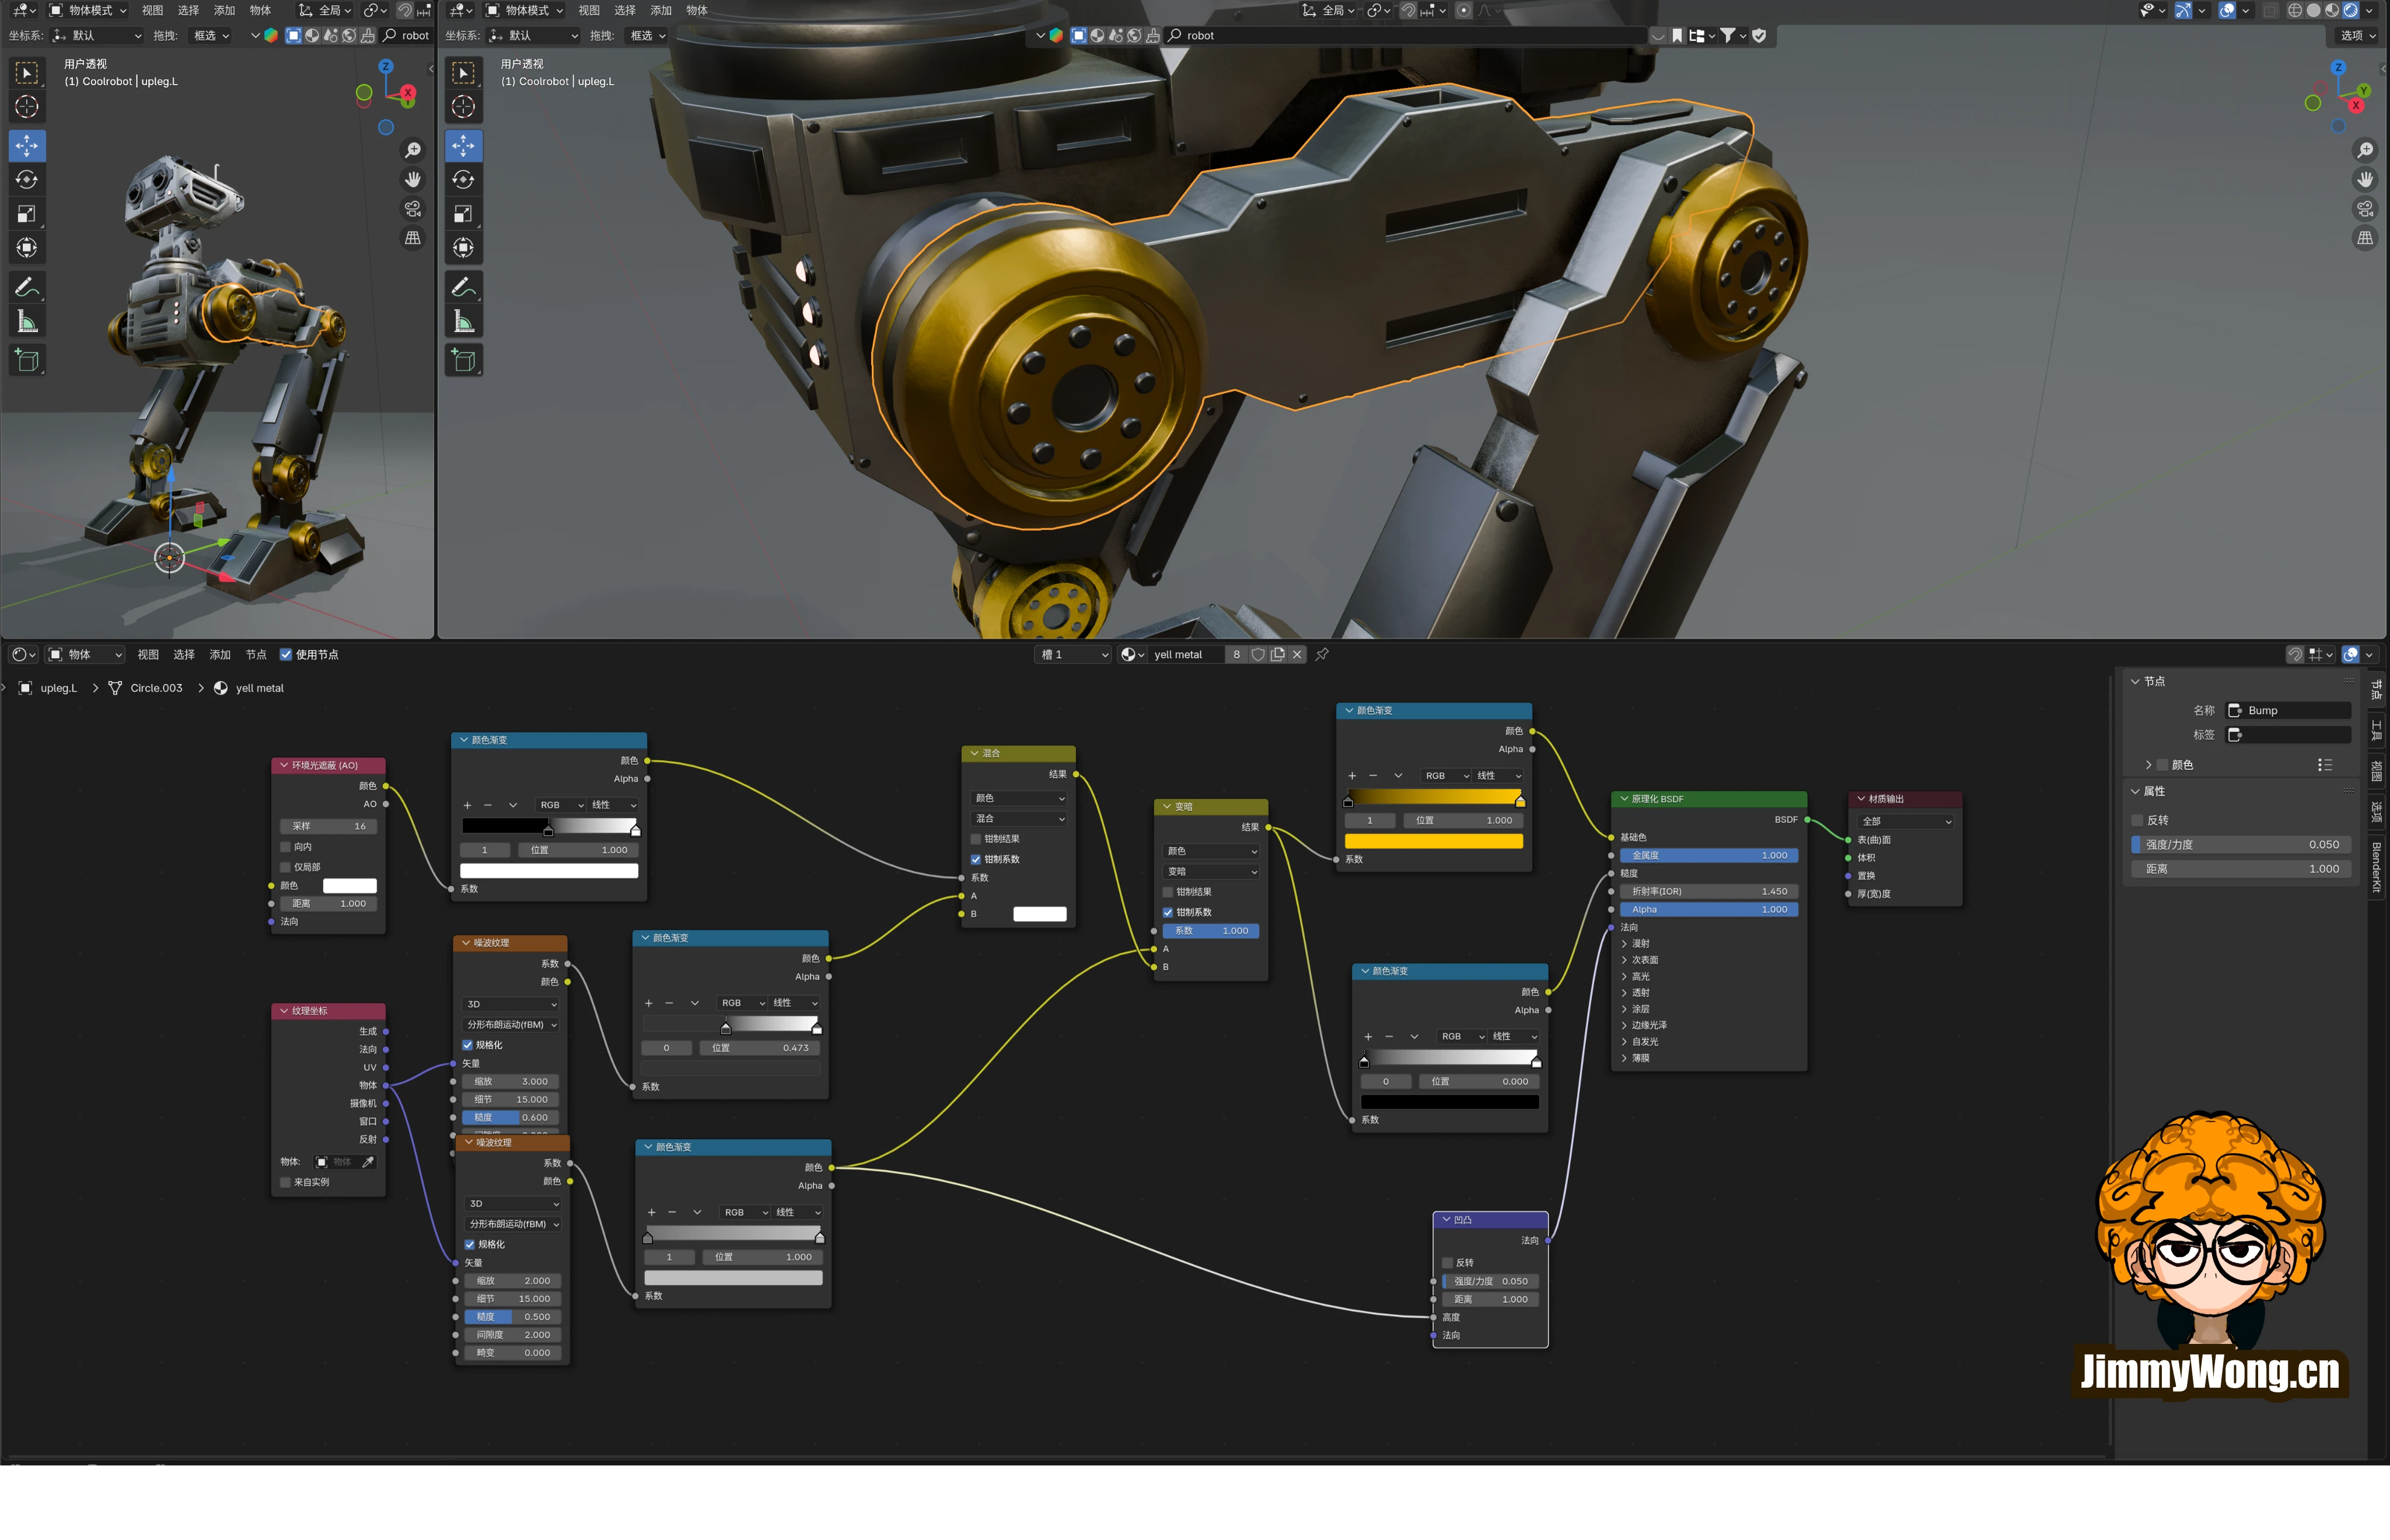Enable the Invert checkbox in the Bump node
Image resolution: width=2390 pixels, height=1540 pixels.
click(1448, 1263)
